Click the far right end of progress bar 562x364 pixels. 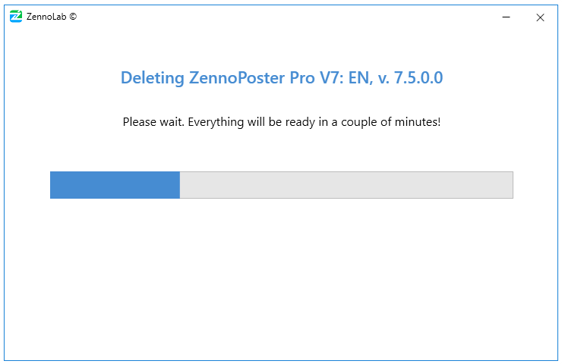click(509, 185)
